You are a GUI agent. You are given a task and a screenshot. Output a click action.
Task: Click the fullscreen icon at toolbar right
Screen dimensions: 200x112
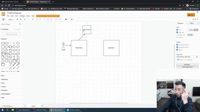click(193, 19)
